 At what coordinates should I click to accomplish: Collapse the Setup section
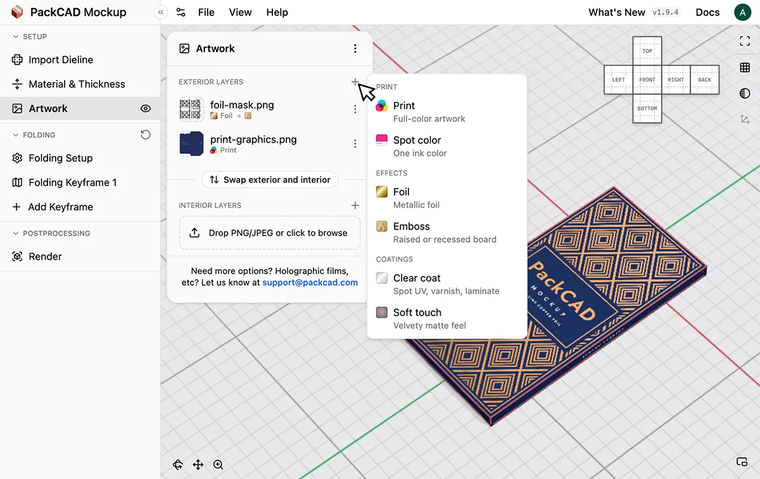30,37
